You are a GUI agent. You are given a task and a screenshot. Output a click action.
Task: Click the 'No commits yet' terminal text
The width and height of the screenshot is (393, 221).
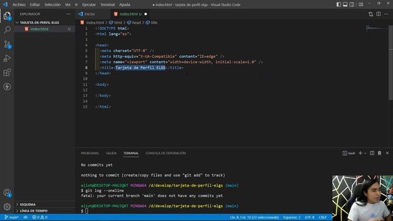[96, 165]
